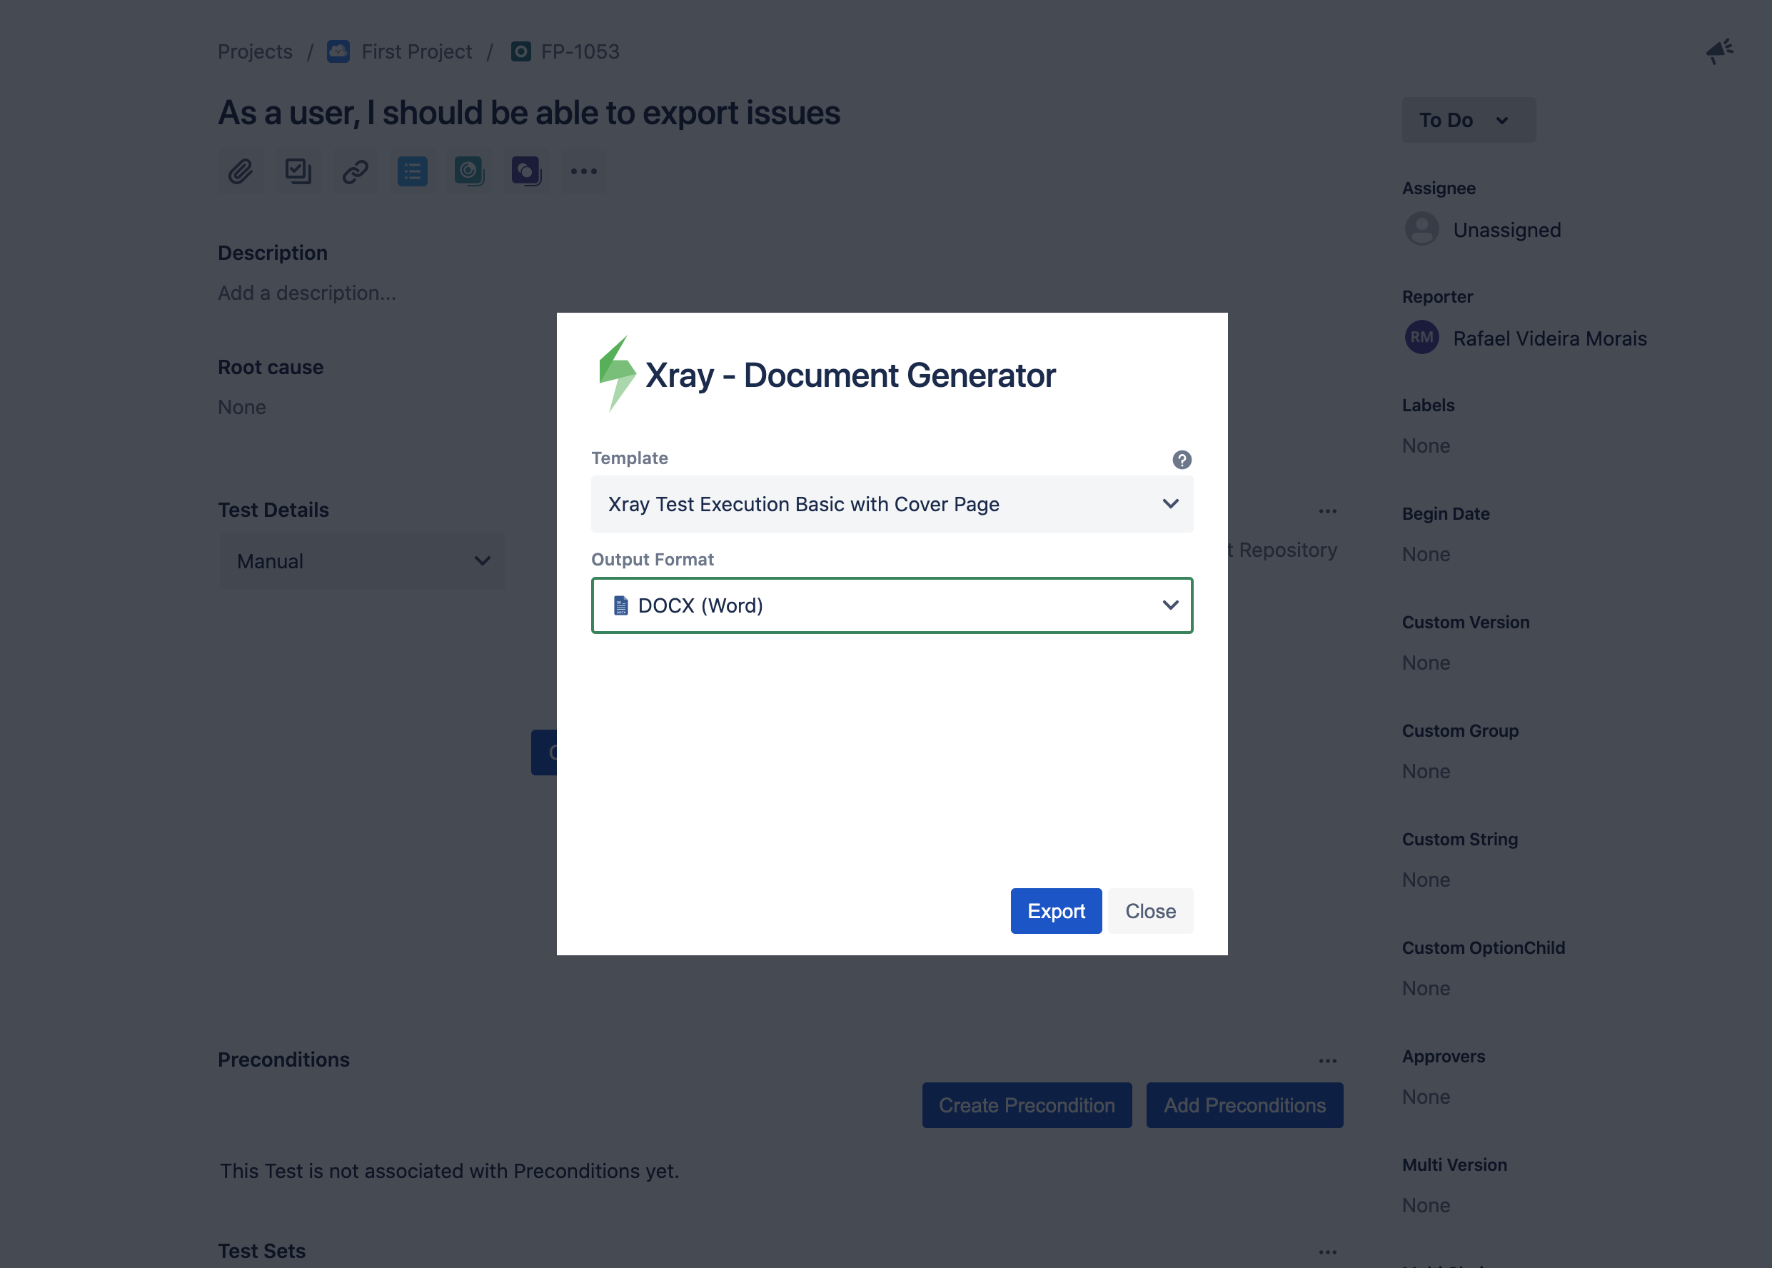This screenshot has width=1772, height=1268.
Task: Open First Project breadcrumb link
Action: pyautogui.click(x=417, y=51)
